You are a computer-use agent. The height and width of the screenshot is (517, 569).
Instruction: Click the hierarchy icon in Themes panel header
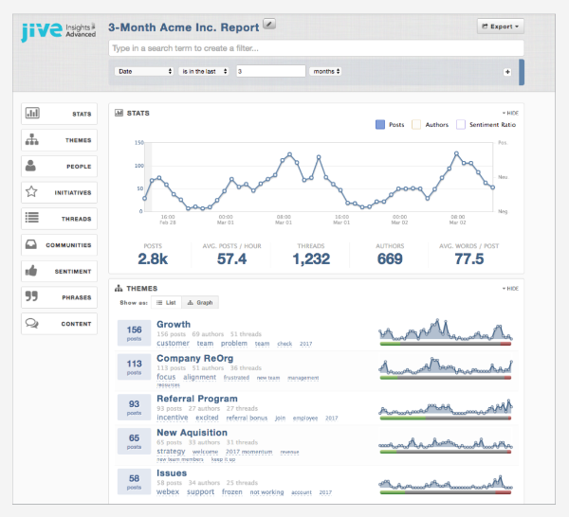coord(119,289)
